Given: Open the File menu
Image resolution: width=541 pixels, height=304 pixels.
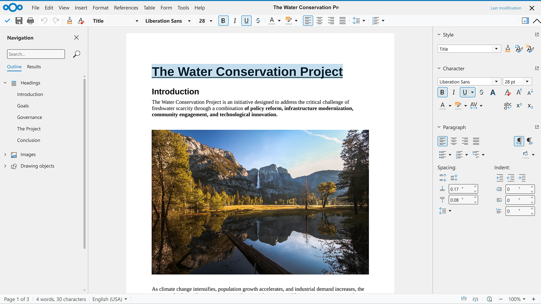Looking at the screenshot, I should click(x=36, y=8).
